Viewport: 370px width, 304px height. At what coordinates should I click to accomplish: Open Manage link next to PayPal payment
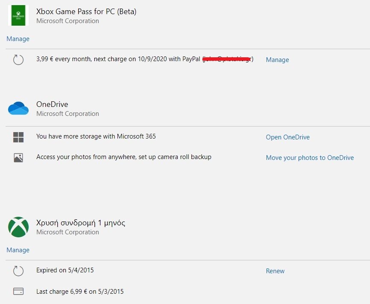tap(278, 60)
